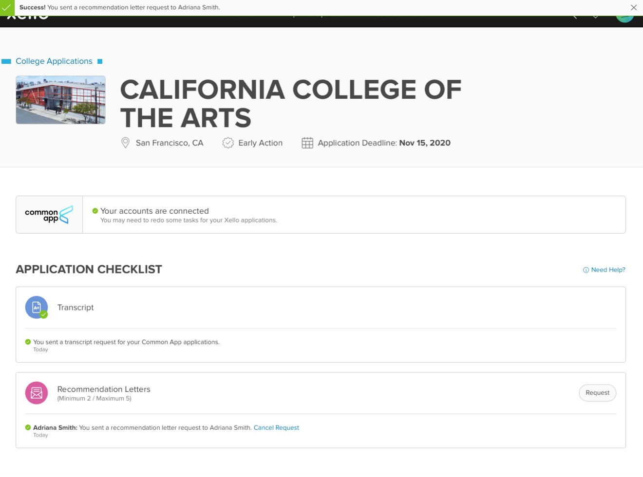Cancel the request to Adriana Smith

click(x=276, y=427)
